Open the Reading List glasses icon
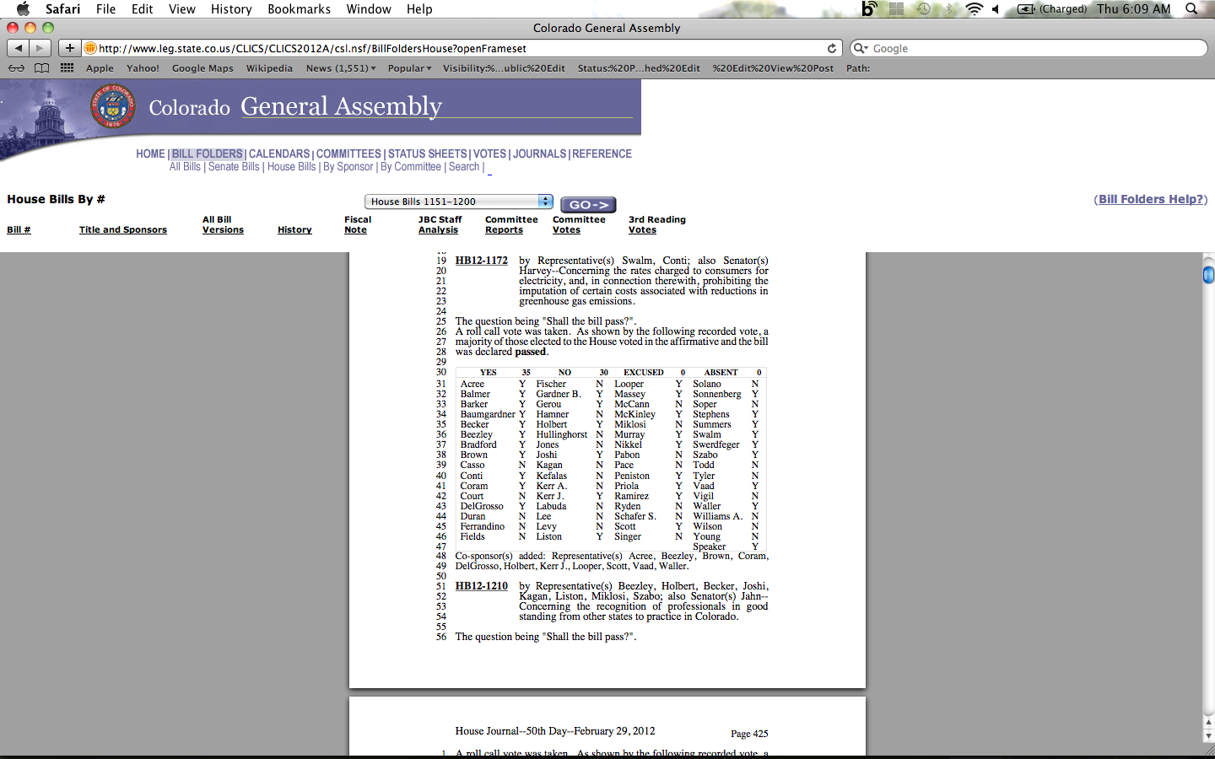This screenshot has height=759, width=1215. (16, 68)
